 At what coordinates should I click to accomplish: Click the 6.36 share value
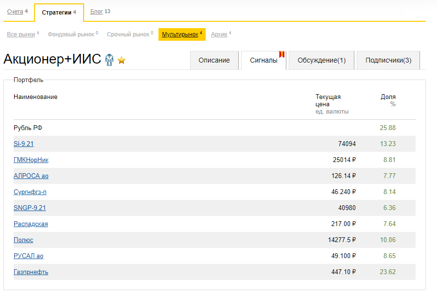pos(389,208)
